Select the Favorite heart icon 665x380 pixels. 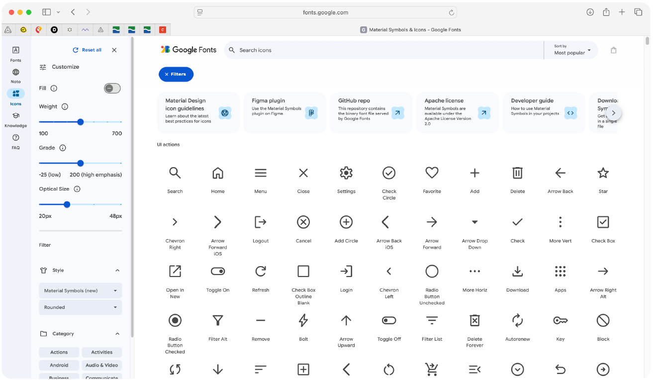point(432,173)
